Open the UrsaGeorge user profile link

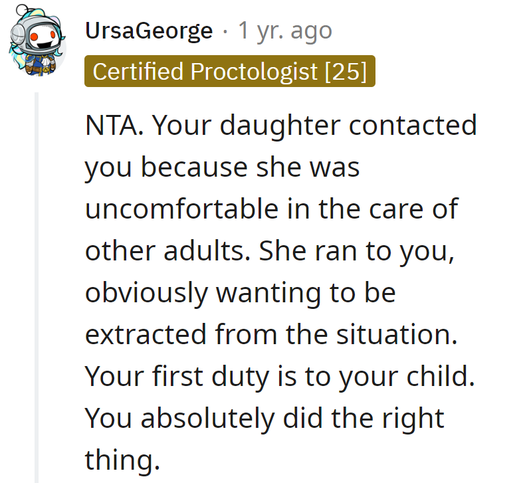tap(149, 30)
